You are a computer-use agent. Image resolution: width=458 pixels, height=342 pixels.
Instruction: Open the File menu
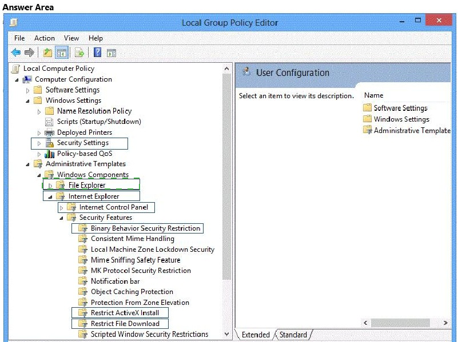click(19, 38)
